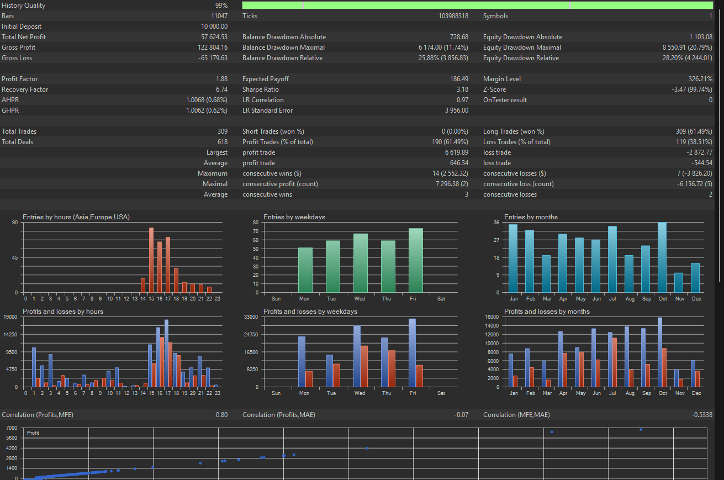This screenshot has height=480, width=724.
Task: Click the tallest hour 15 bar in Entries by hours
Action: pyautogui.click(x=151, y=260)
